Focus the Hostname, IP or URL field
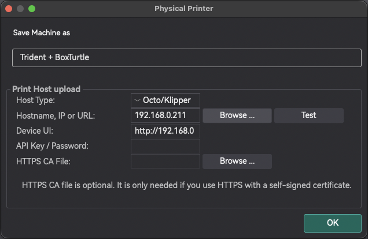 coord(165,115)
